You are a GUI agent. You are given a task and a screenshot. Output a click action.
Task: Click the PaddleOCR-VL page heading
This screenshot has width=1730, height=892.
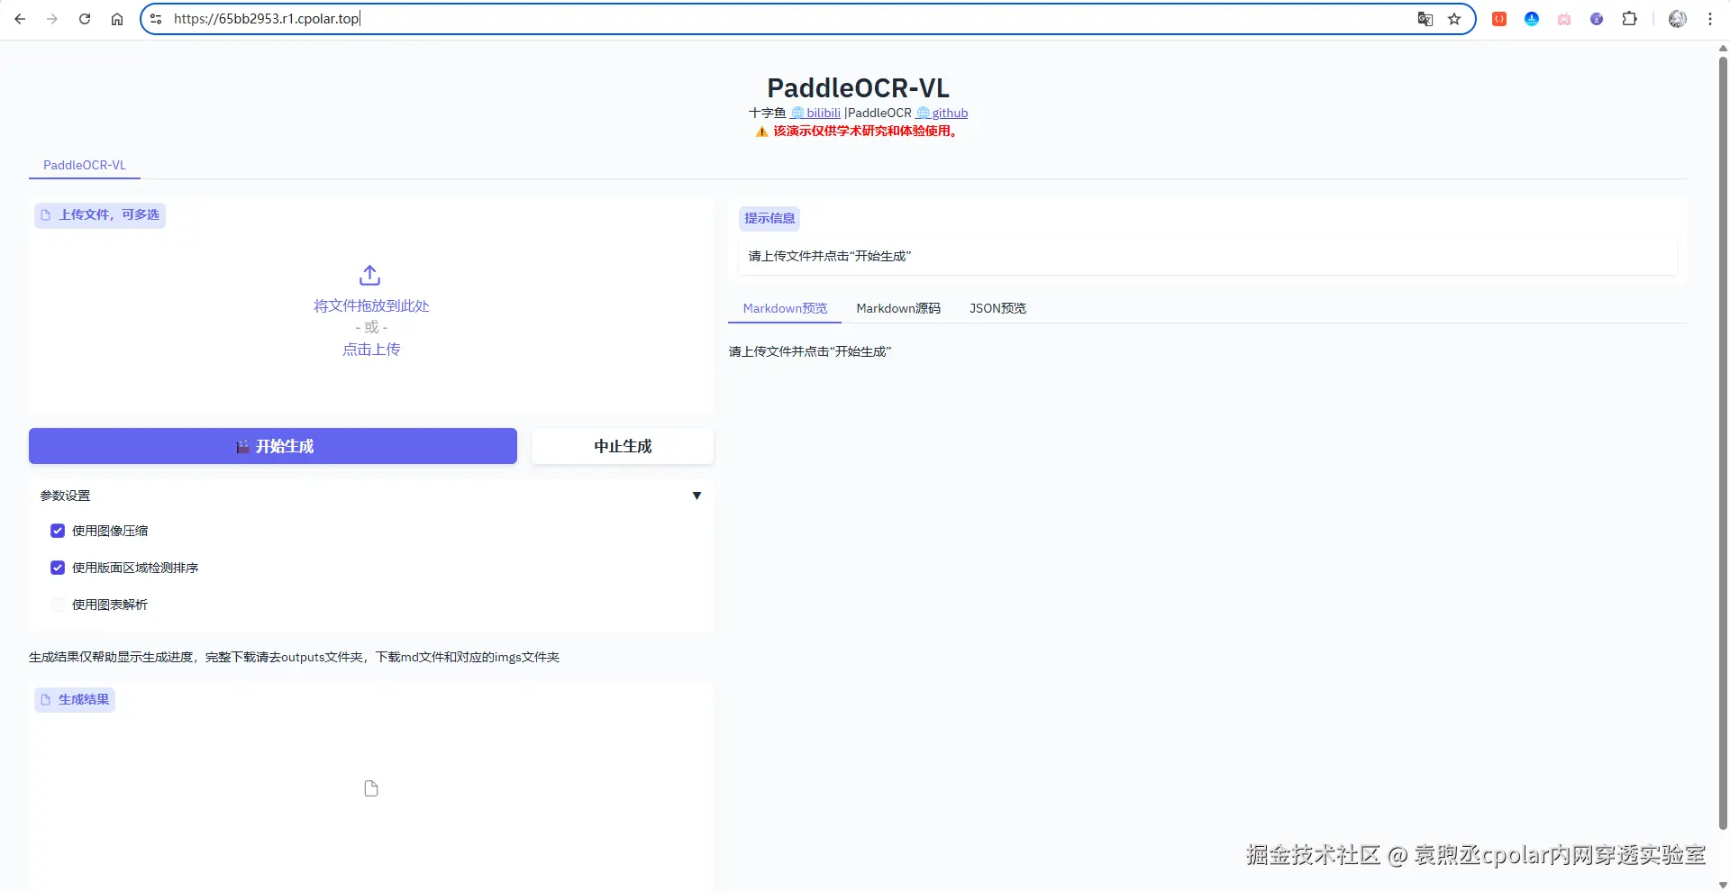click(858, 88)
